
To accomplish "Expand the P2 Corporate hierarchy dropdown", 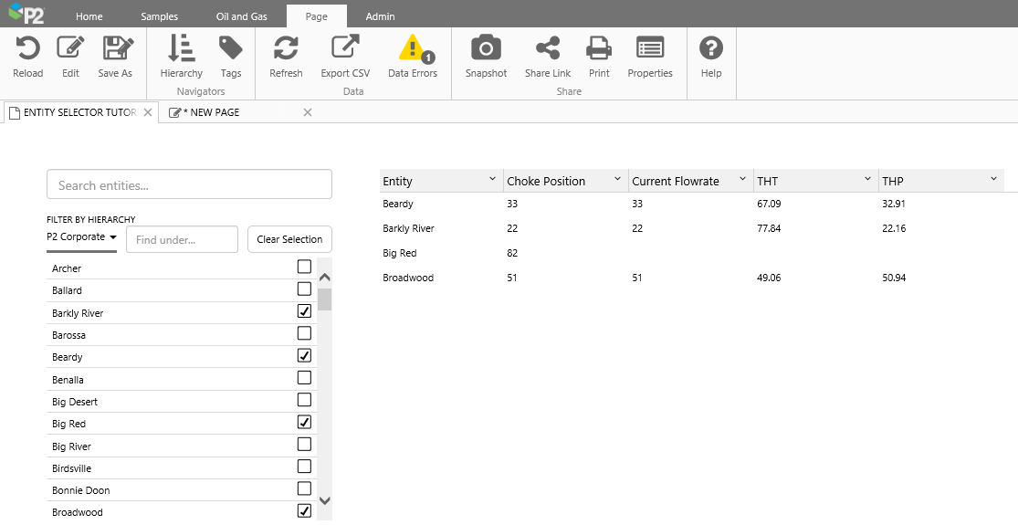I will (81, 237).
